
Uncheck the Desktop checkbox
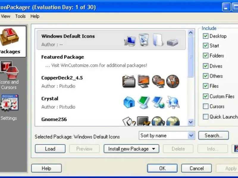206,36
